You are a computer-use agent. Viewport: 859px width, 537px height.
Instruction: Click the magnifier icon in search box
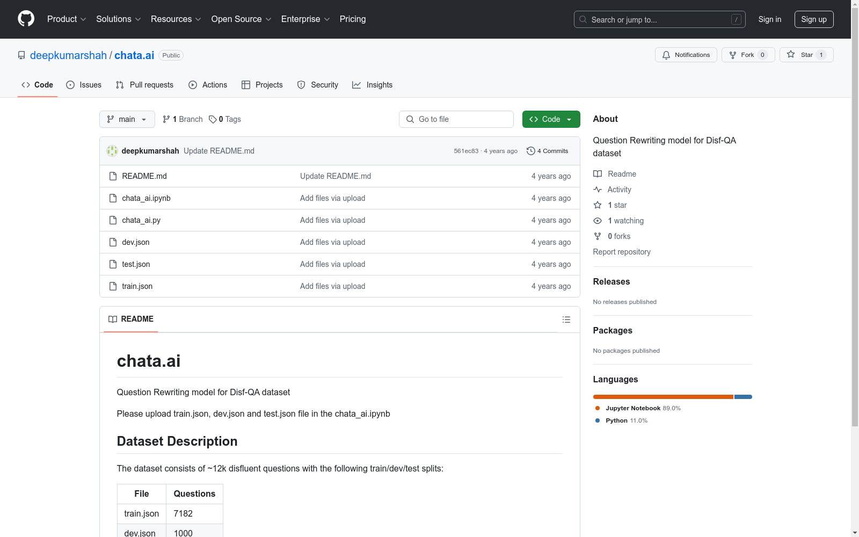pos(583,19)
